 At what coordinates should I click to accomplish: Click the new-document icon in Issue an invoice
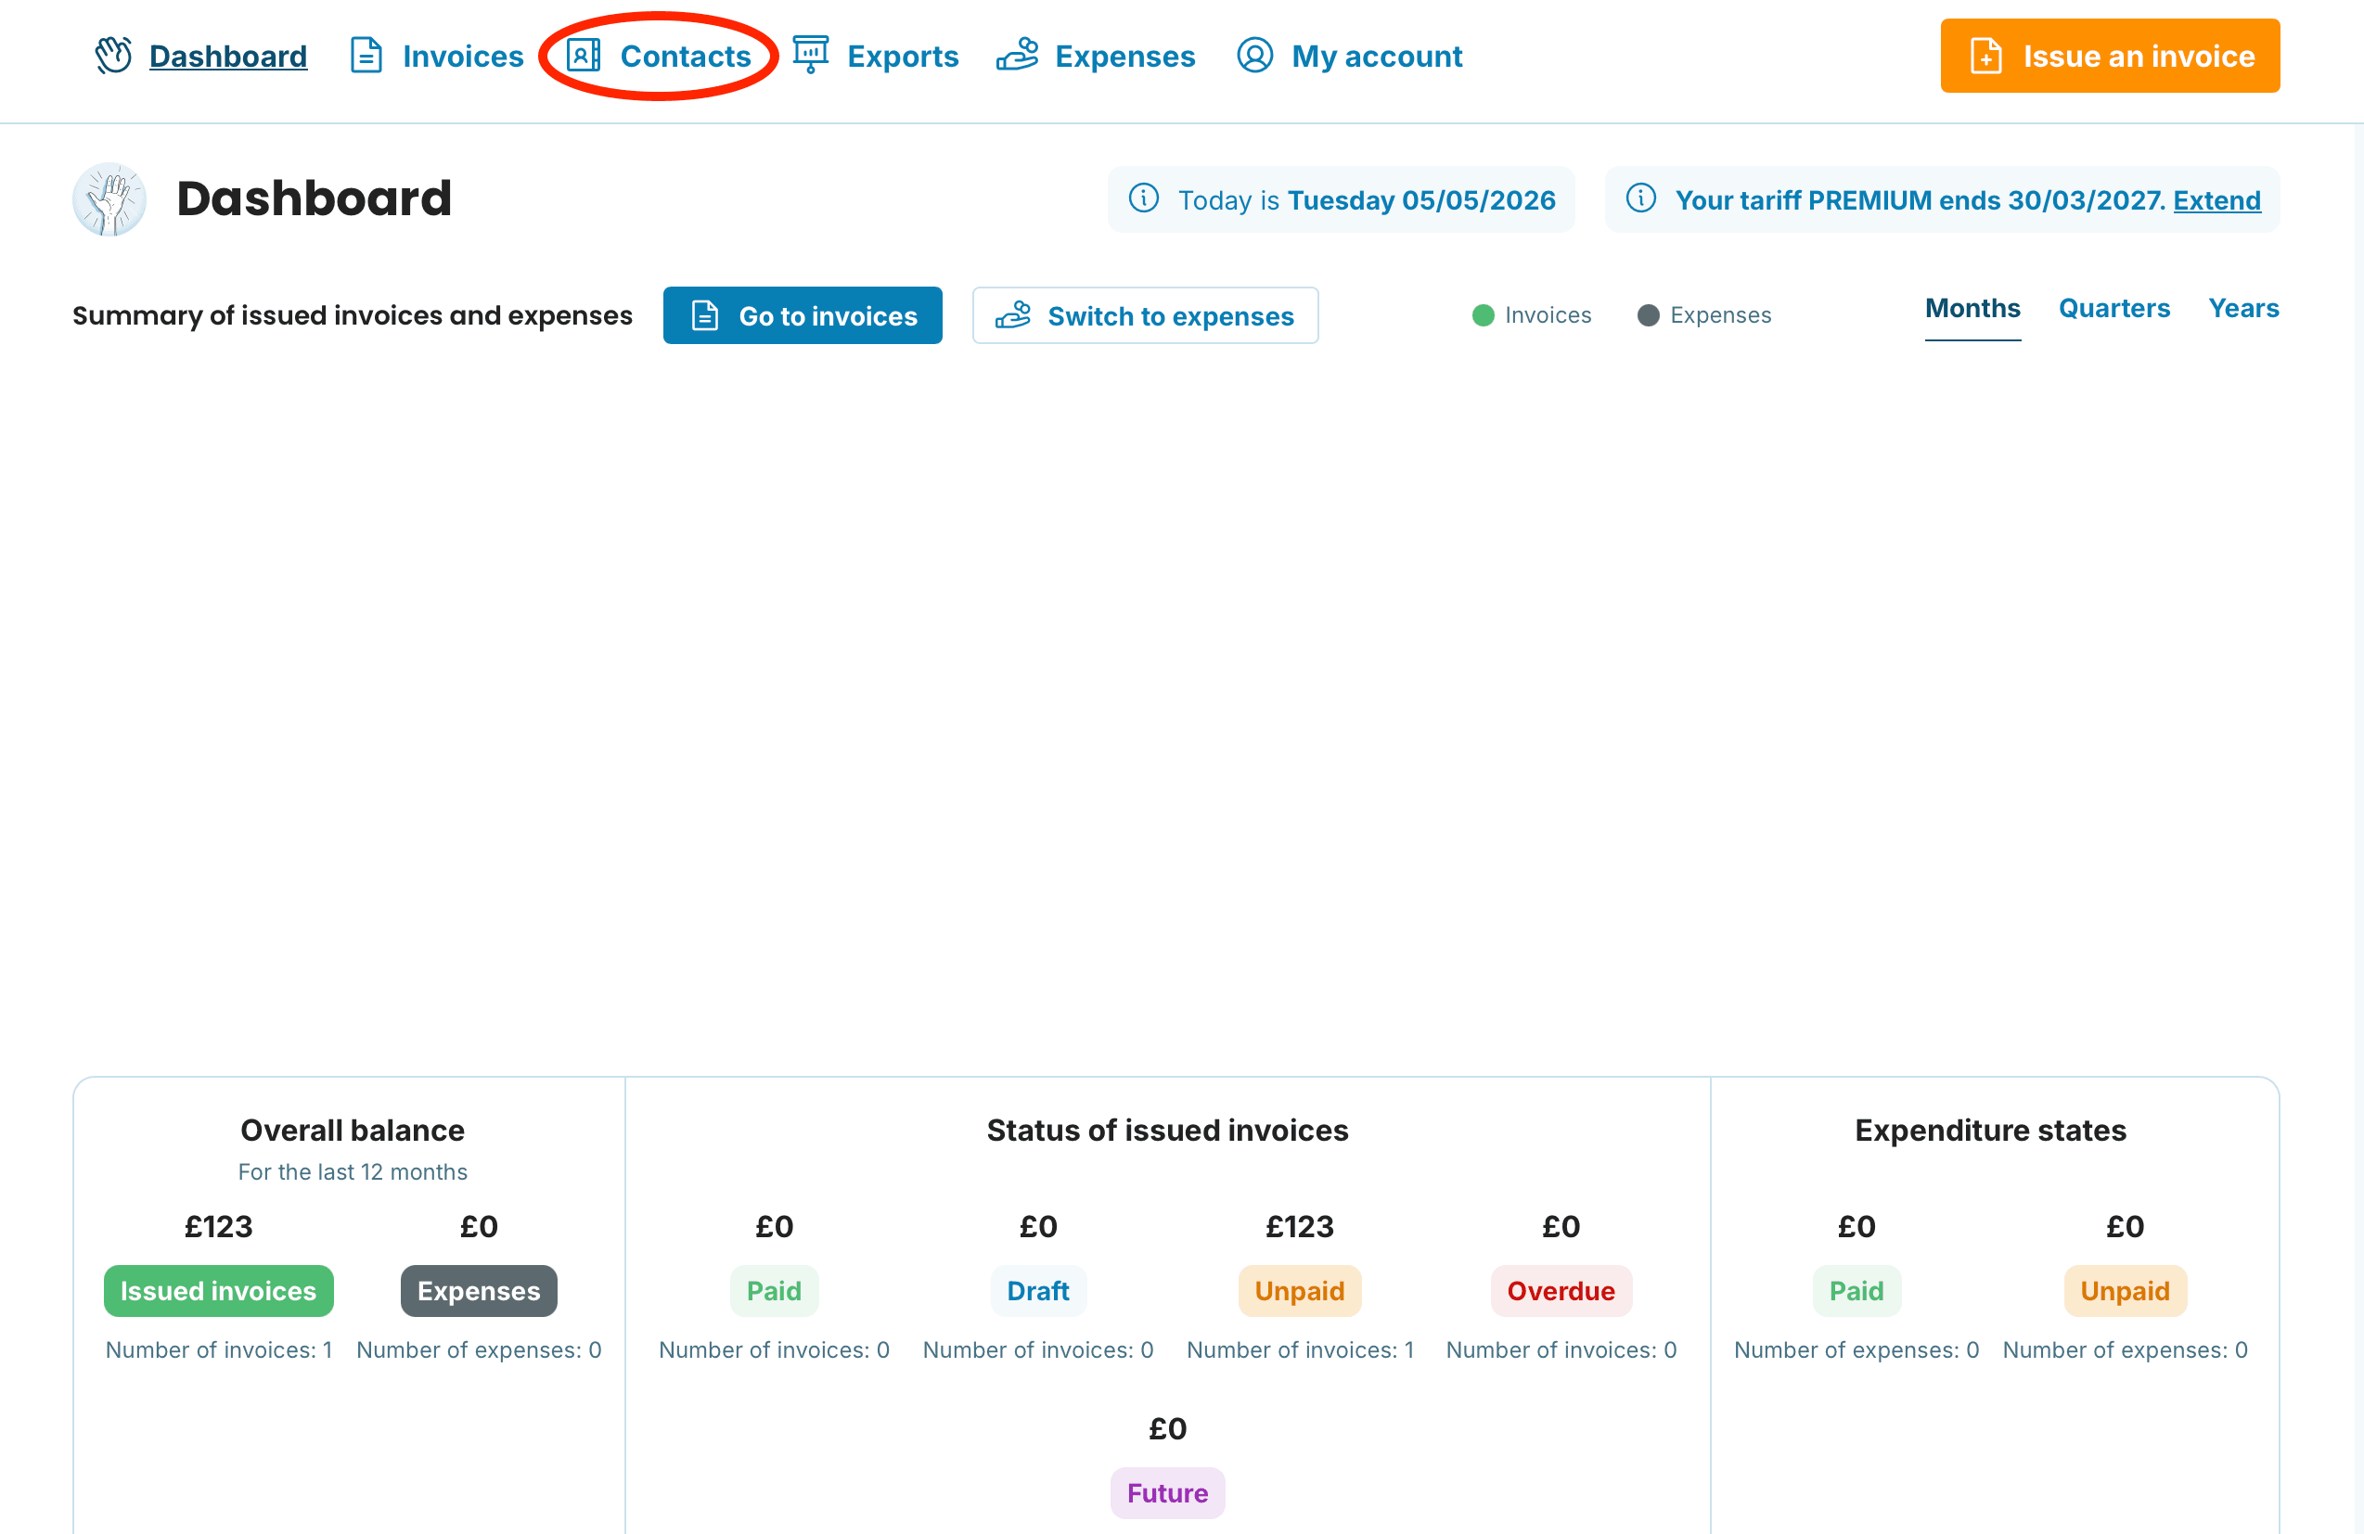(1985, 56)
